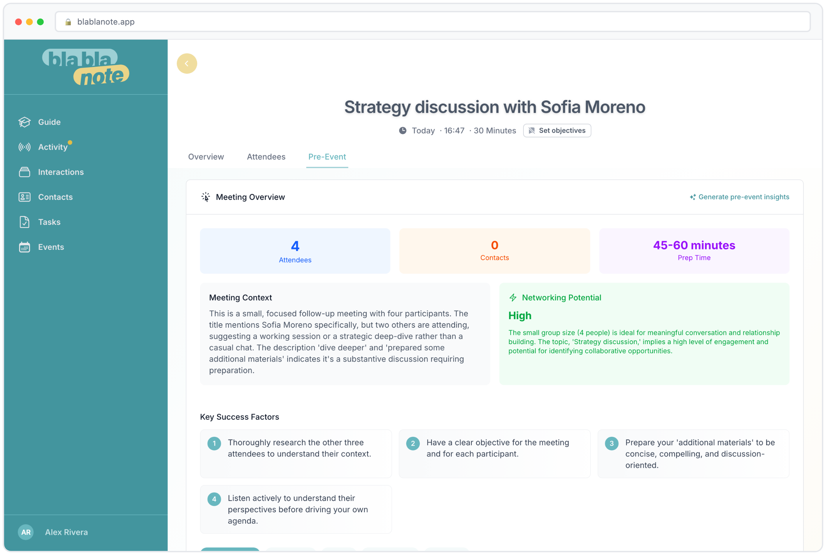Select the Events calendar icon
Viewport: 826px width, 555px height.
point(24,247)
